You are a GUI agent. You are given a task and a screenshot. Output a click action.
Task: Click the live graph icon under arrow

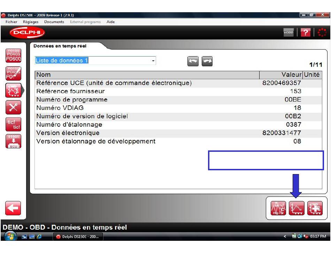pyautogui.click(x=297, y=208)
